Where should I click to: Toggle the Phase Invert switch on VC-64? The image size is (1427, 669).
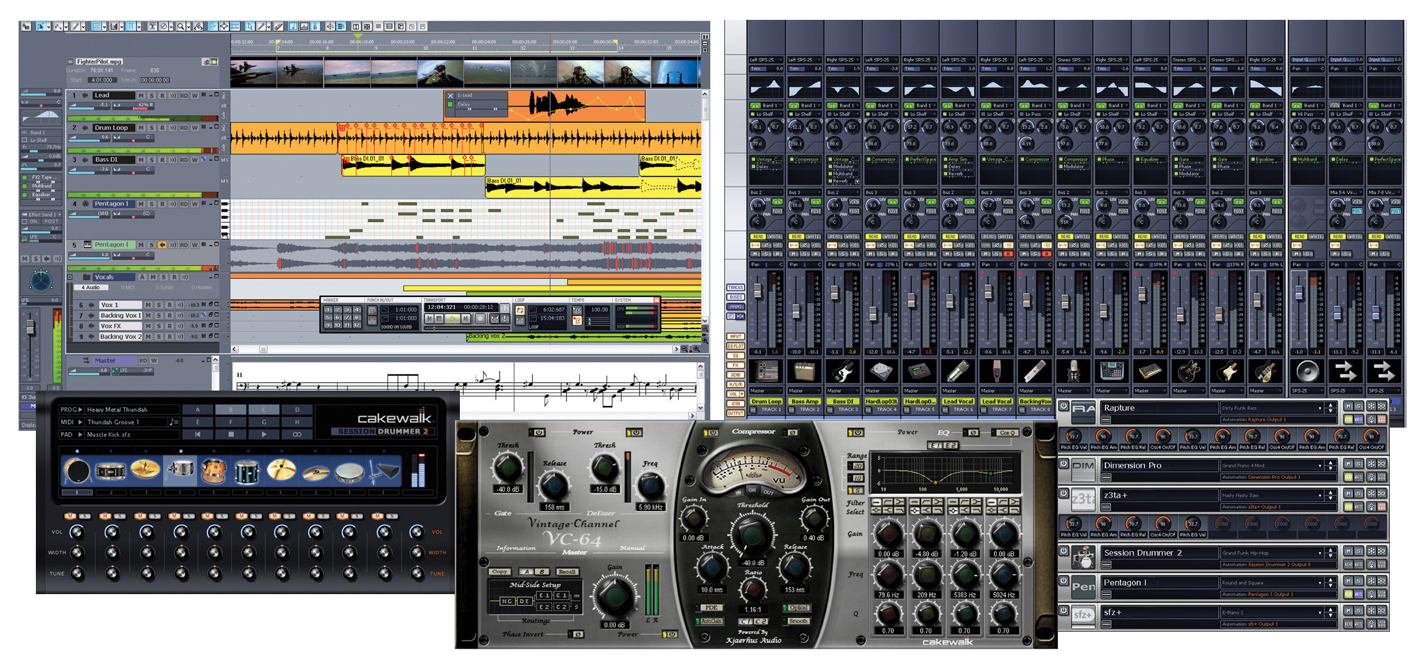[576, 634]
